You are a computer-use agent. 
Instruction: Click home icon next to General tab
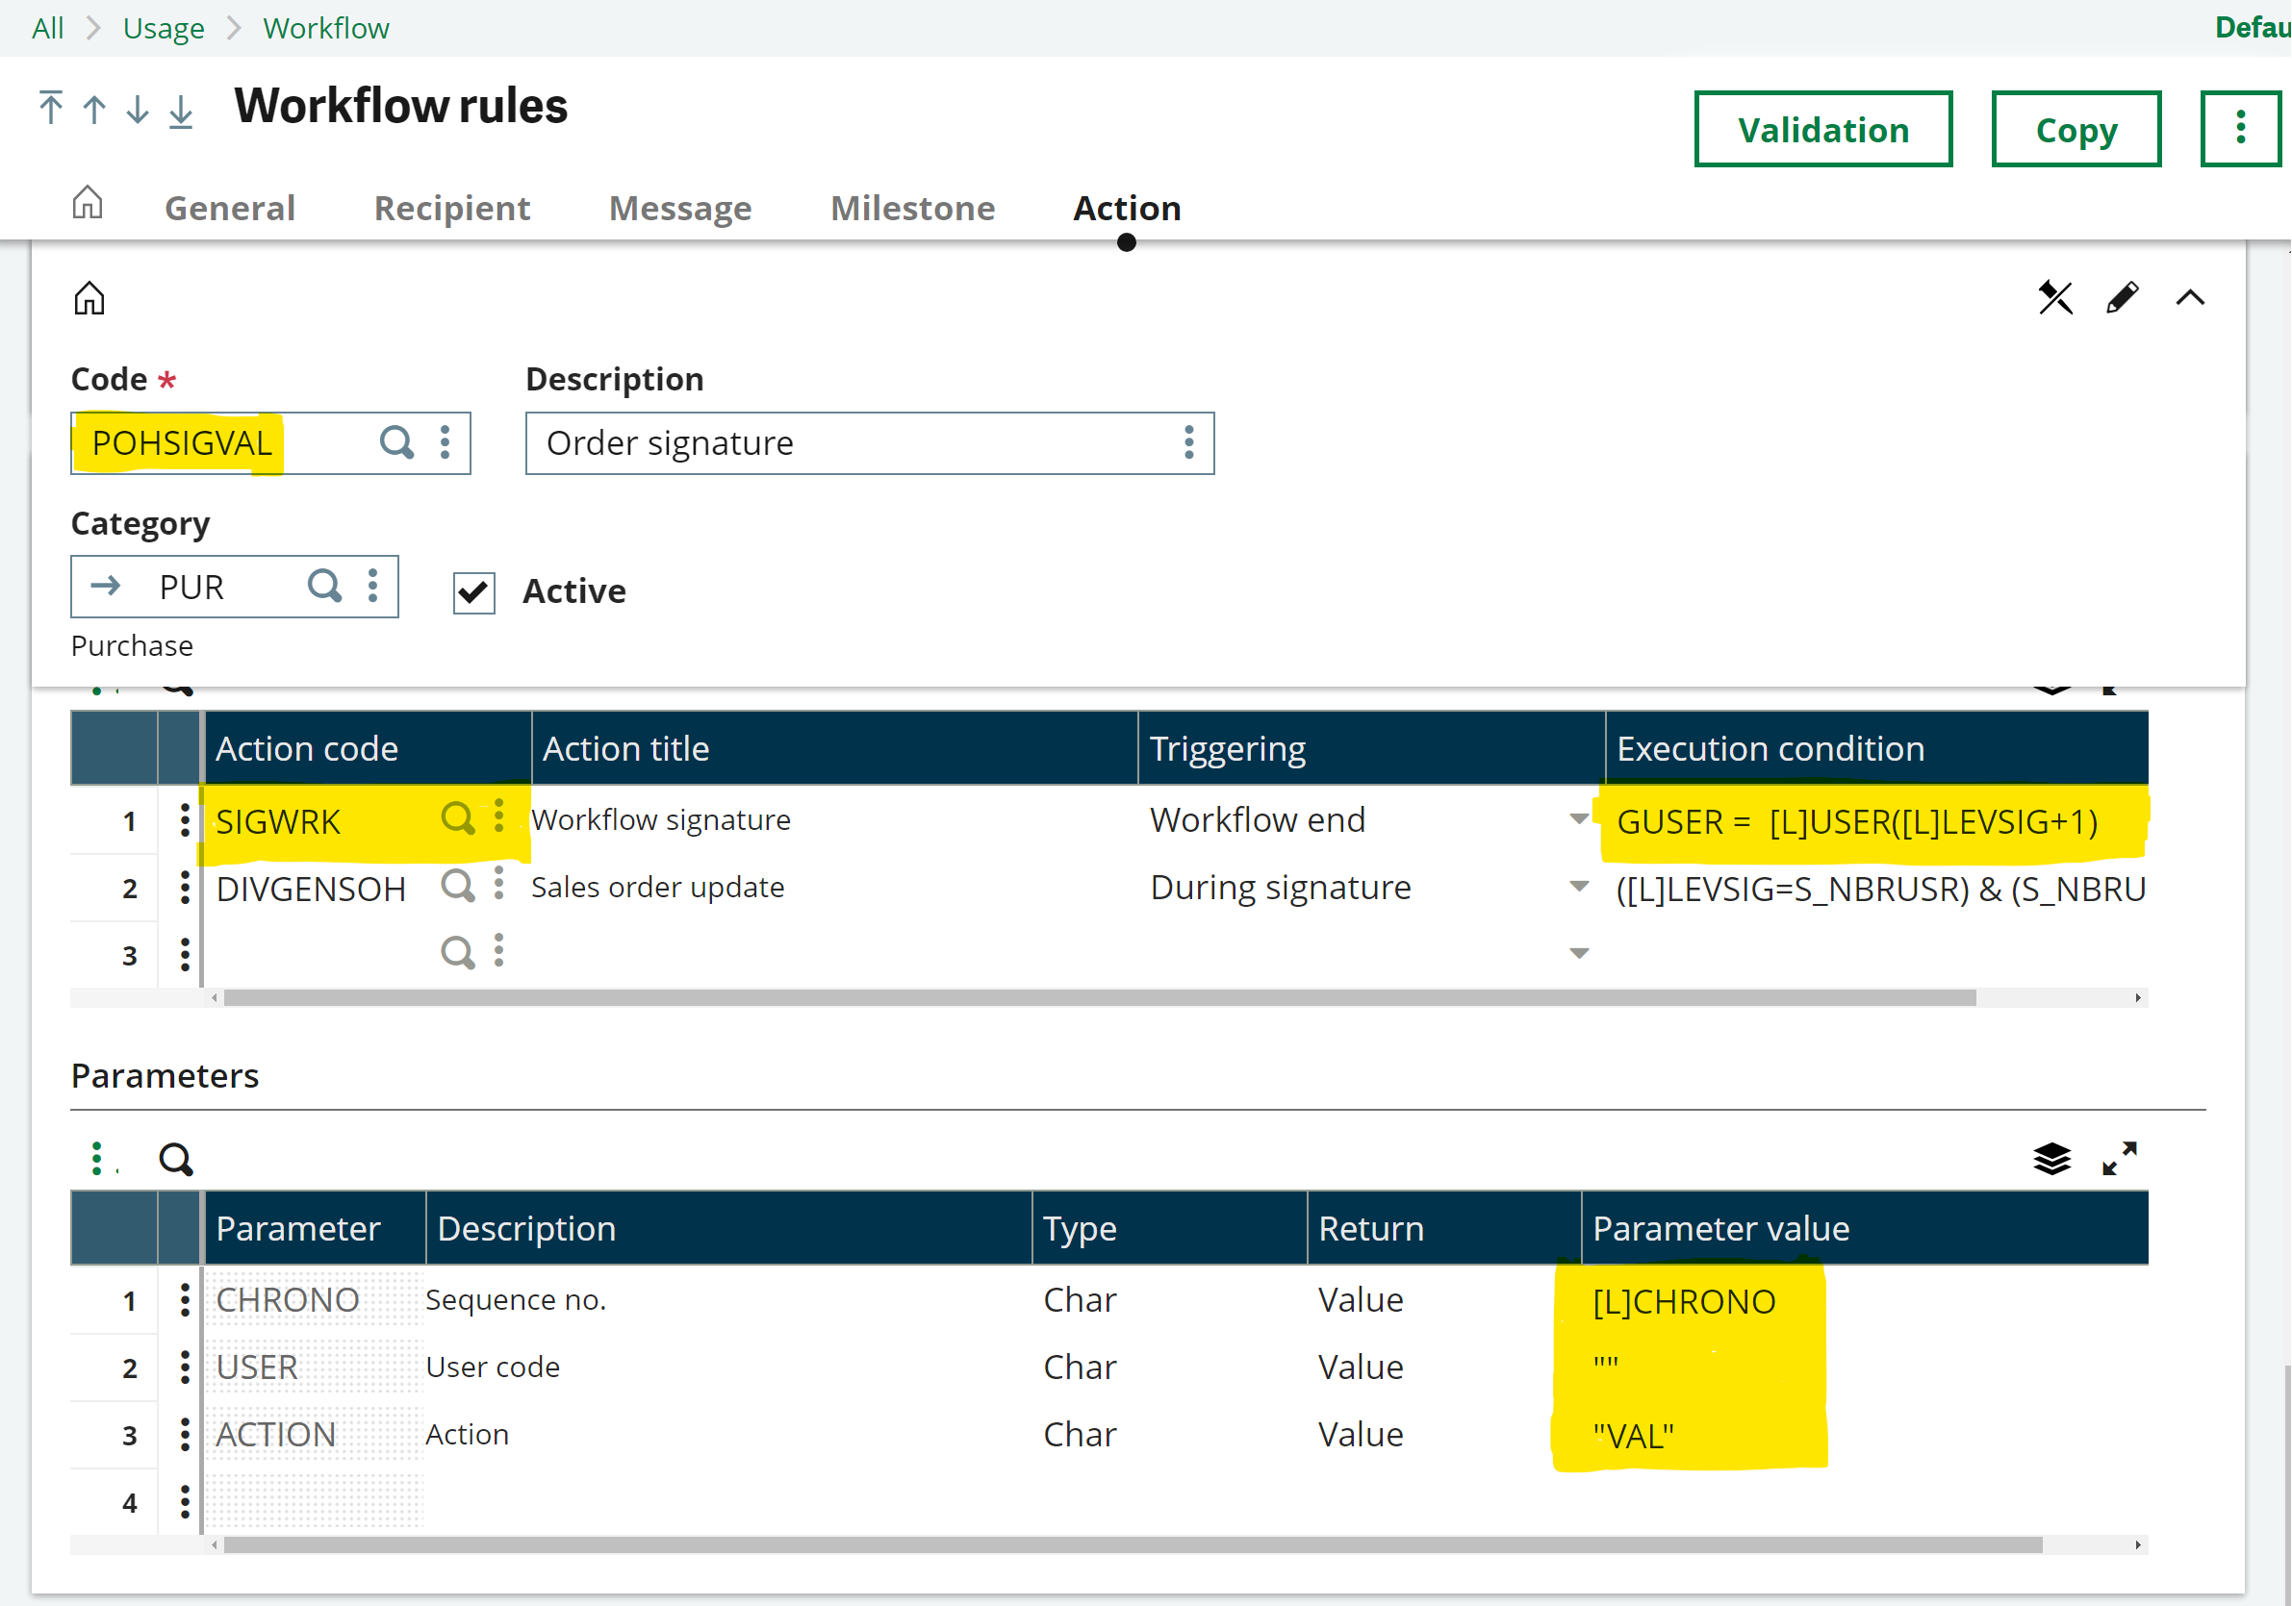click(87, 204)
